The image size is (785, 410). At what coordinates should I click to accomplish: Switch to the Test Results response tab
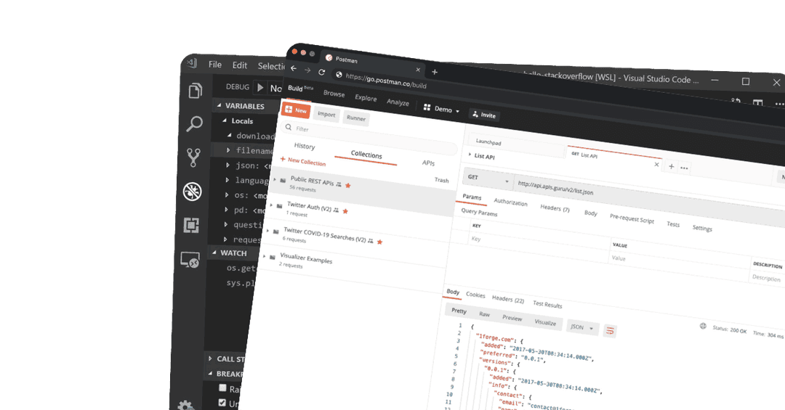547,304
